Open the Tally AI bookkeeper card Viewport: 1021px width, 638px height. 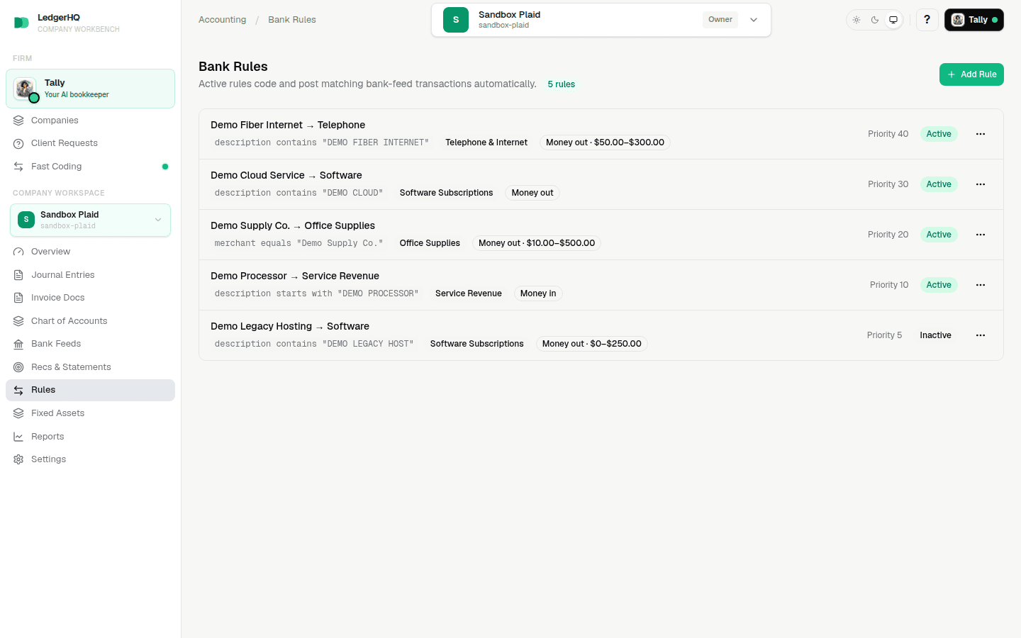click(x=90, y=89)
